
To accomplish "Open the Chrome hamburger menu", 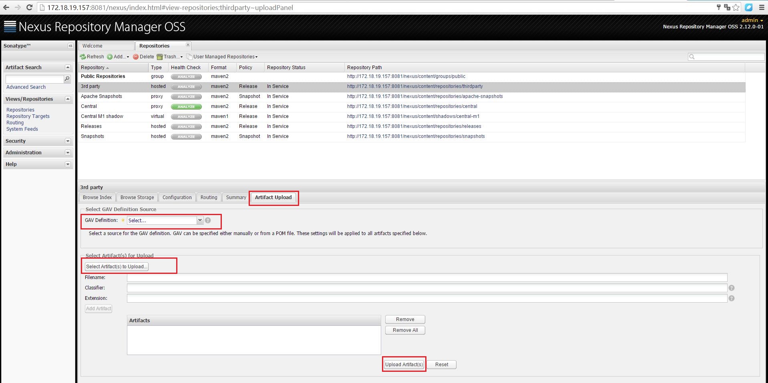I will tap(762, 7).
